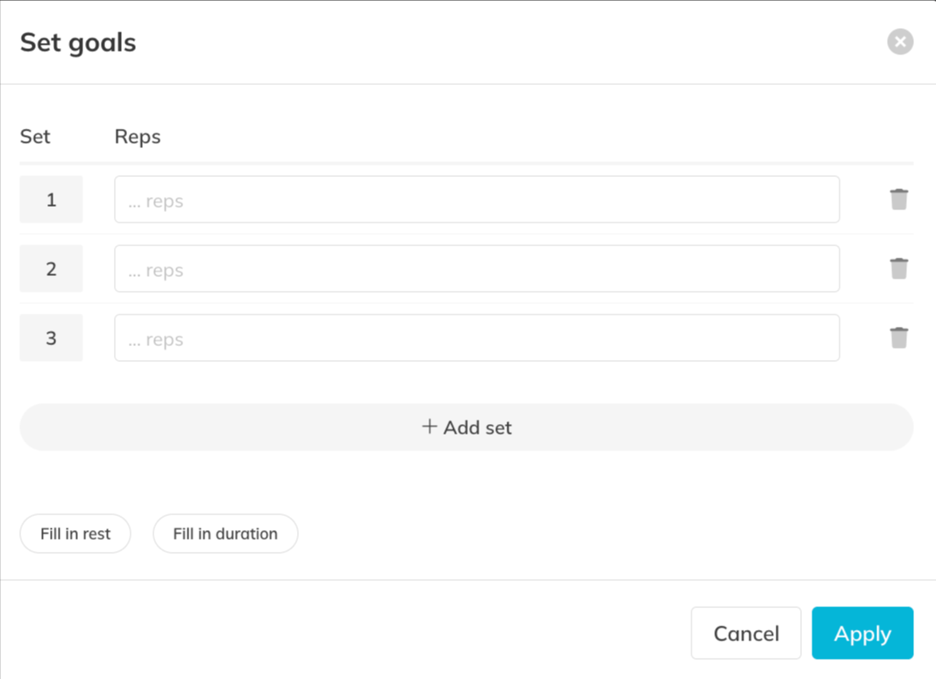Click the trash icon for set 3
The image size is (936, 679).
899,338
